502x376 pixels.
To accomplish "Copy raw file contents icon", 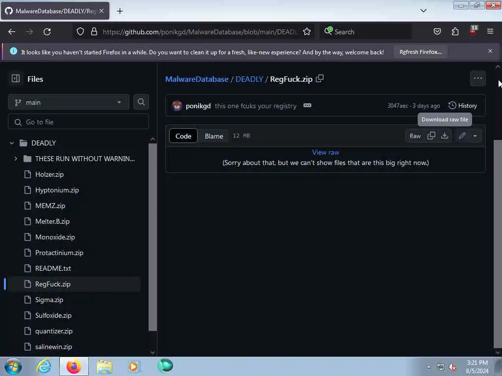I will click(x=431, y=136).
